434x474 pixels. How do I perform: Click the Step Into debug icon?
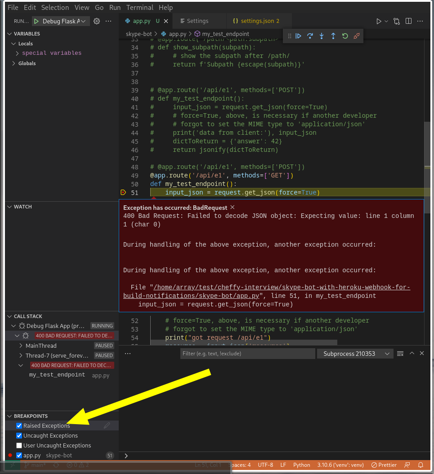pyautogui.click(x=321, y=36)
